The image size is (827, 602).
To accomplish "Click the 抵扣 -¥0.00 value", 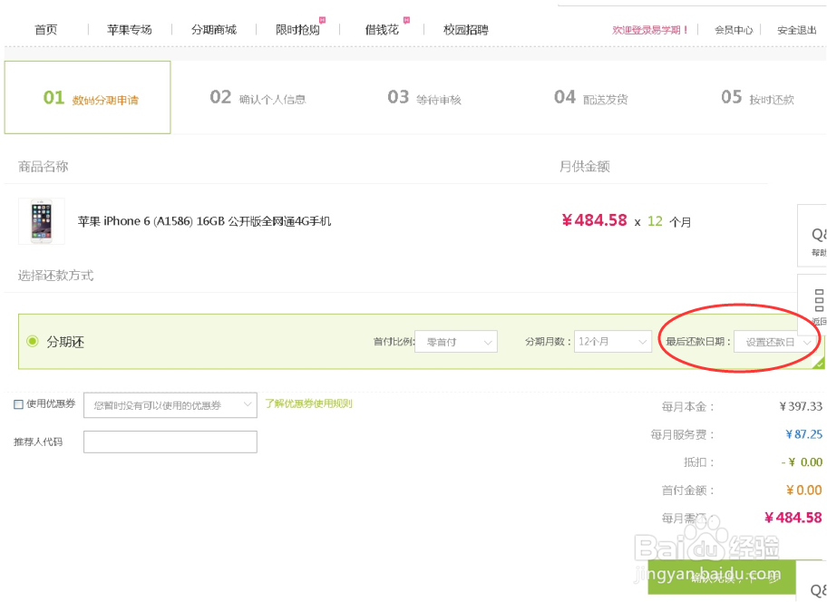I will [x=802, y=462].
